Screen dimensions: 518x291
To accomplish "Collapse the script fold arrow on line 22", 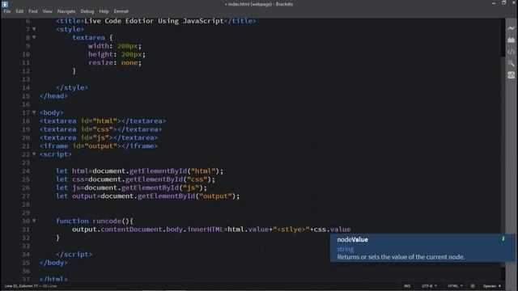I will 34,154.
